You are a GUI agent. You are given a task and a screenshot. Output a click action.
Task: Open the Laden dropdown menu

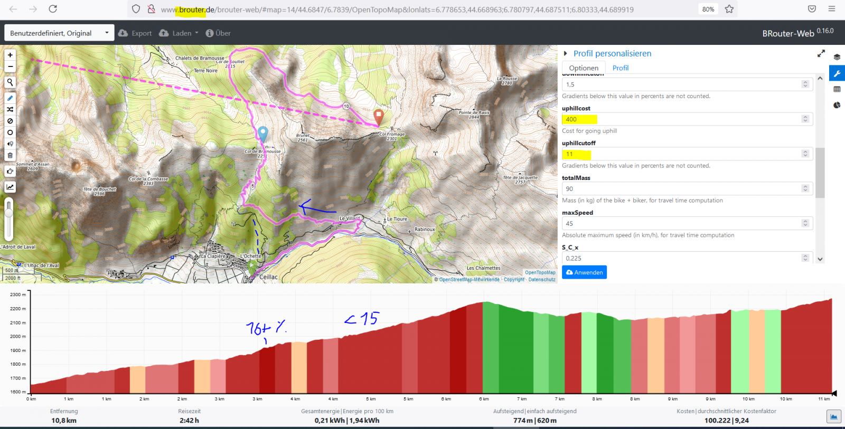[179, 33]
